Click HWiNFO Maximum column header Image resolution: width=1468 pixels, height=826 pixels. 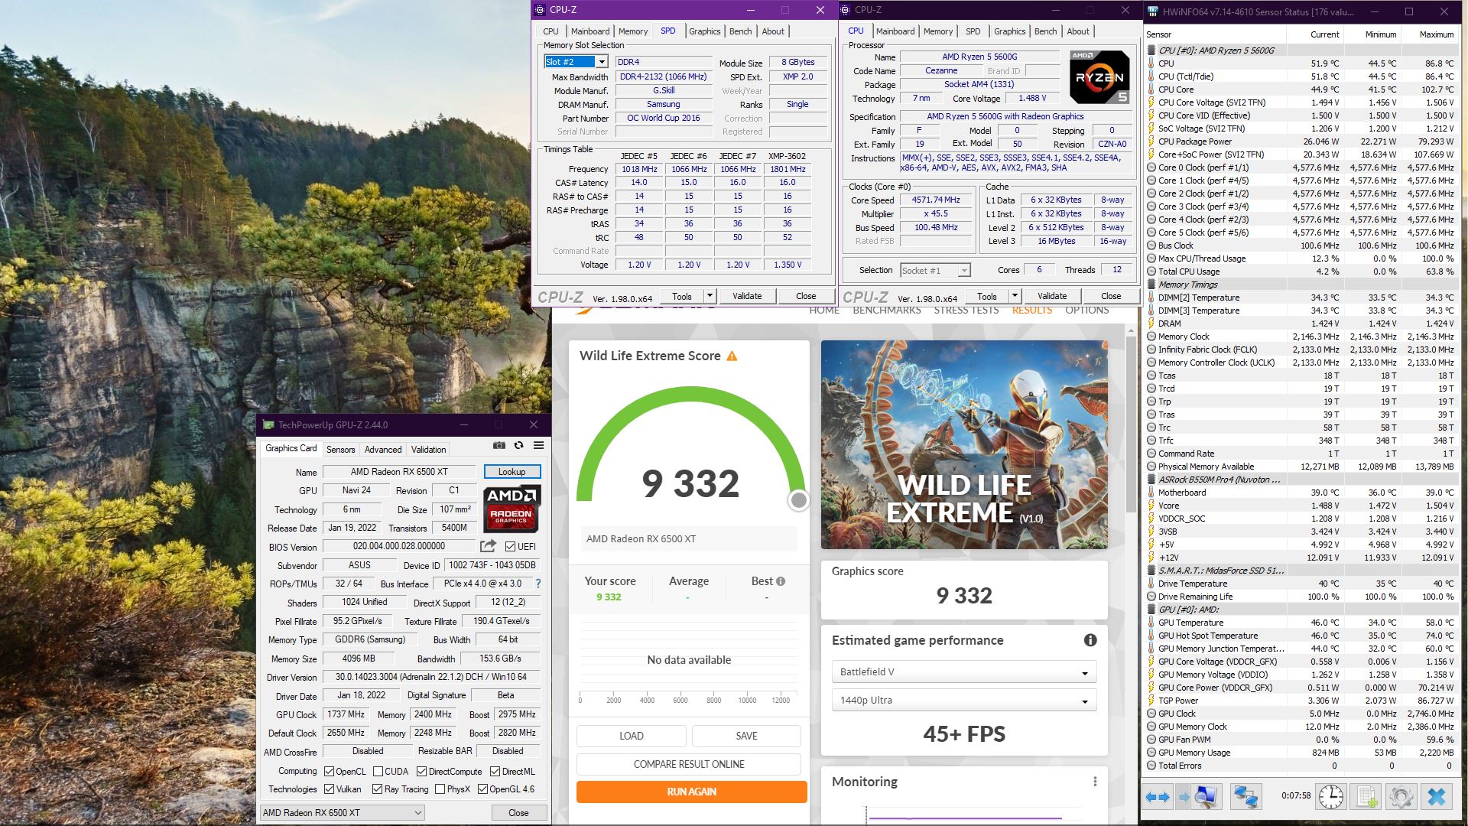click(1429, 34)
